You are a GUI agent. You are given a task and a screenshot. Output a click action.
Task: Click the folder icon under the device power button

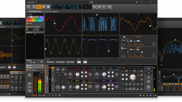53,71
